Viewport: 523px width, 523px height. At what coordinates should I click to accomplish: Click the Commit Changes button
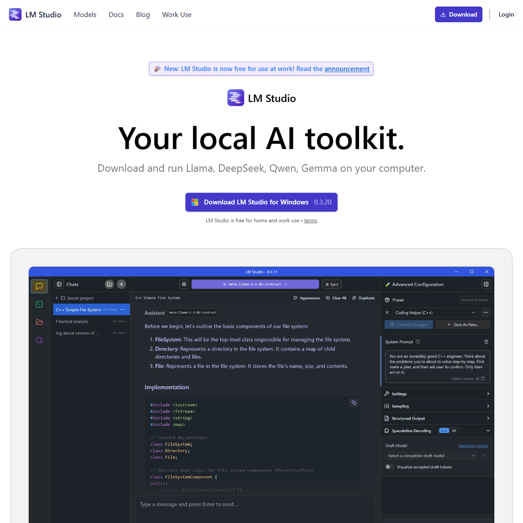pos(409,325)
